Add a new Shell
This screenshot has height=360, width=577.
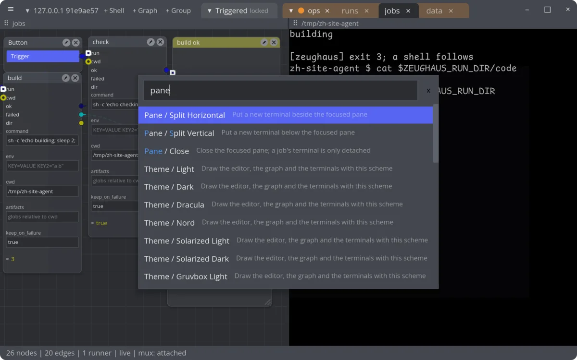114,11
